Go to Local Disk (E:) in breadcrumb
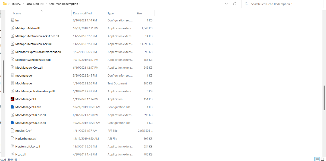Screen dimensions: 326x161 click(35, 4)
